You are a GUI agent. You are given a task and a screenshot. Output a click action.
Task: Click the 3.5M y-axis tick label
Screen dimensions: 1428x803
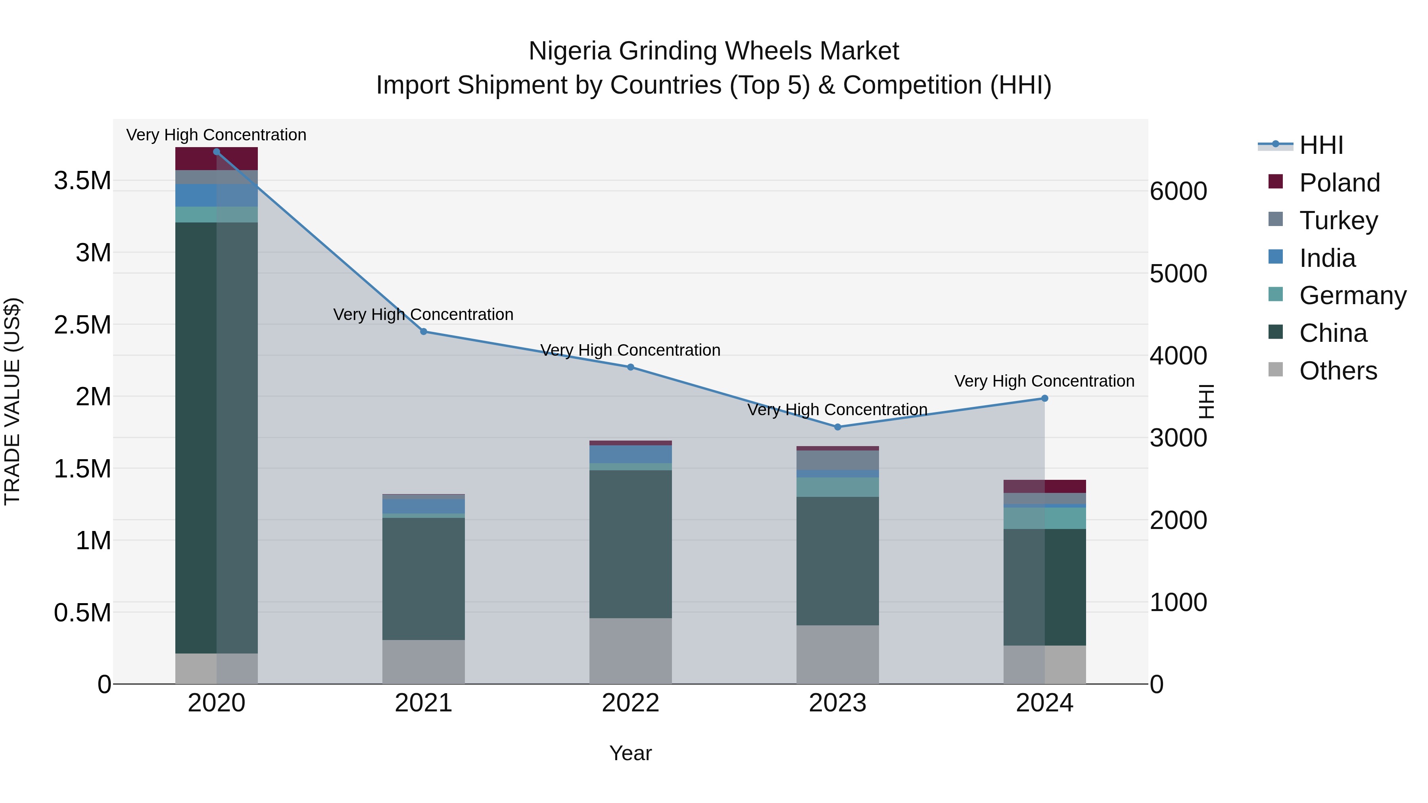pyautogui.click(x=83, y=181)
